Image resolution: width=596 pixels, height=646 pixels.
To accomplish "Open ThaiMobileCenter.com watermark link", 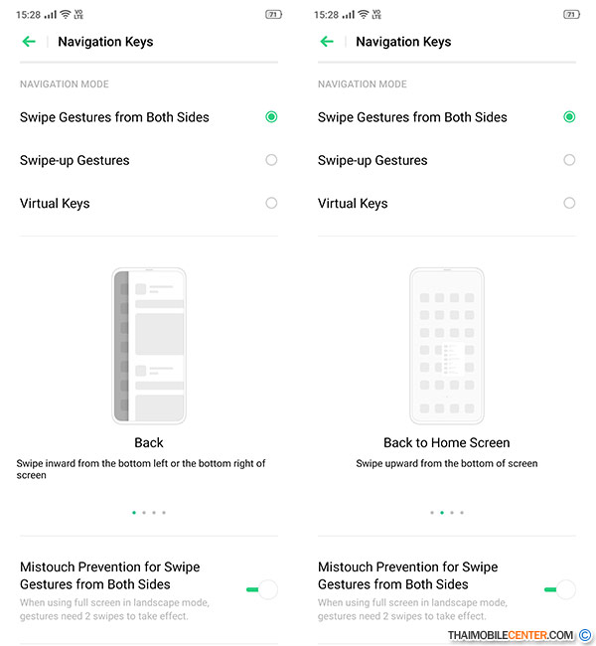I will (x=510, y=635).
